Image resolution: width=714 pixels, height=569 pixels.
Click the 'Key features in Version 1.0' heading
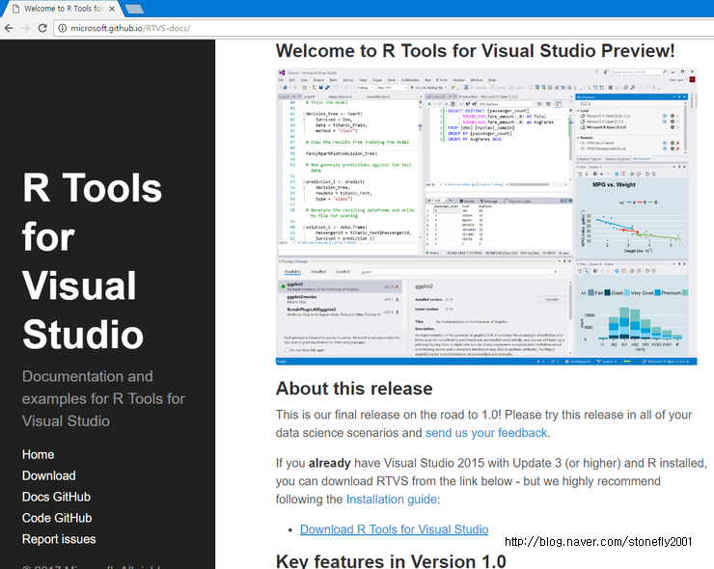coord(391,561)
